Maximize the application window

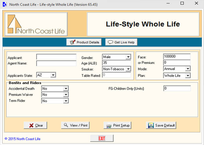pos(182,3)
